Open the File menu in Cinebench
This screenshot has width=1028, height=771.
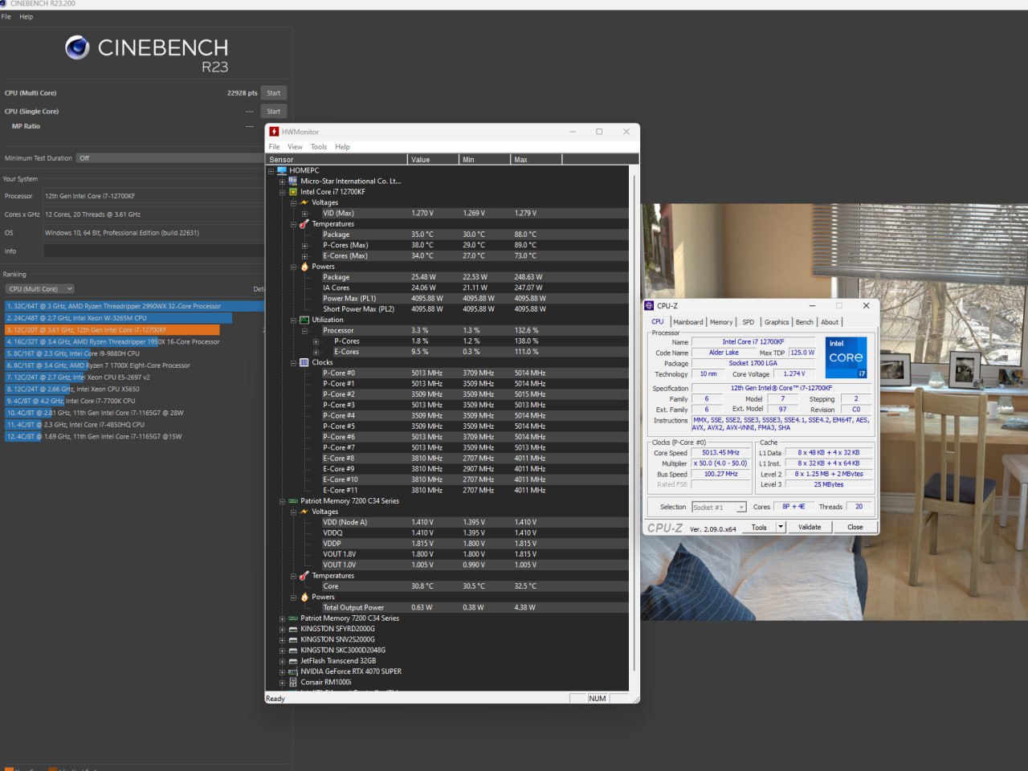(x=6, y=16)
